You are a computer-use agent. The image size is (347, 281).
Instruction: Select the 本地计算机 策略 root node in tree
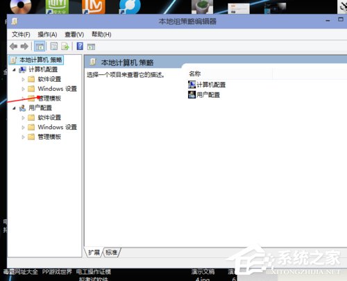[x=41, y=60]
